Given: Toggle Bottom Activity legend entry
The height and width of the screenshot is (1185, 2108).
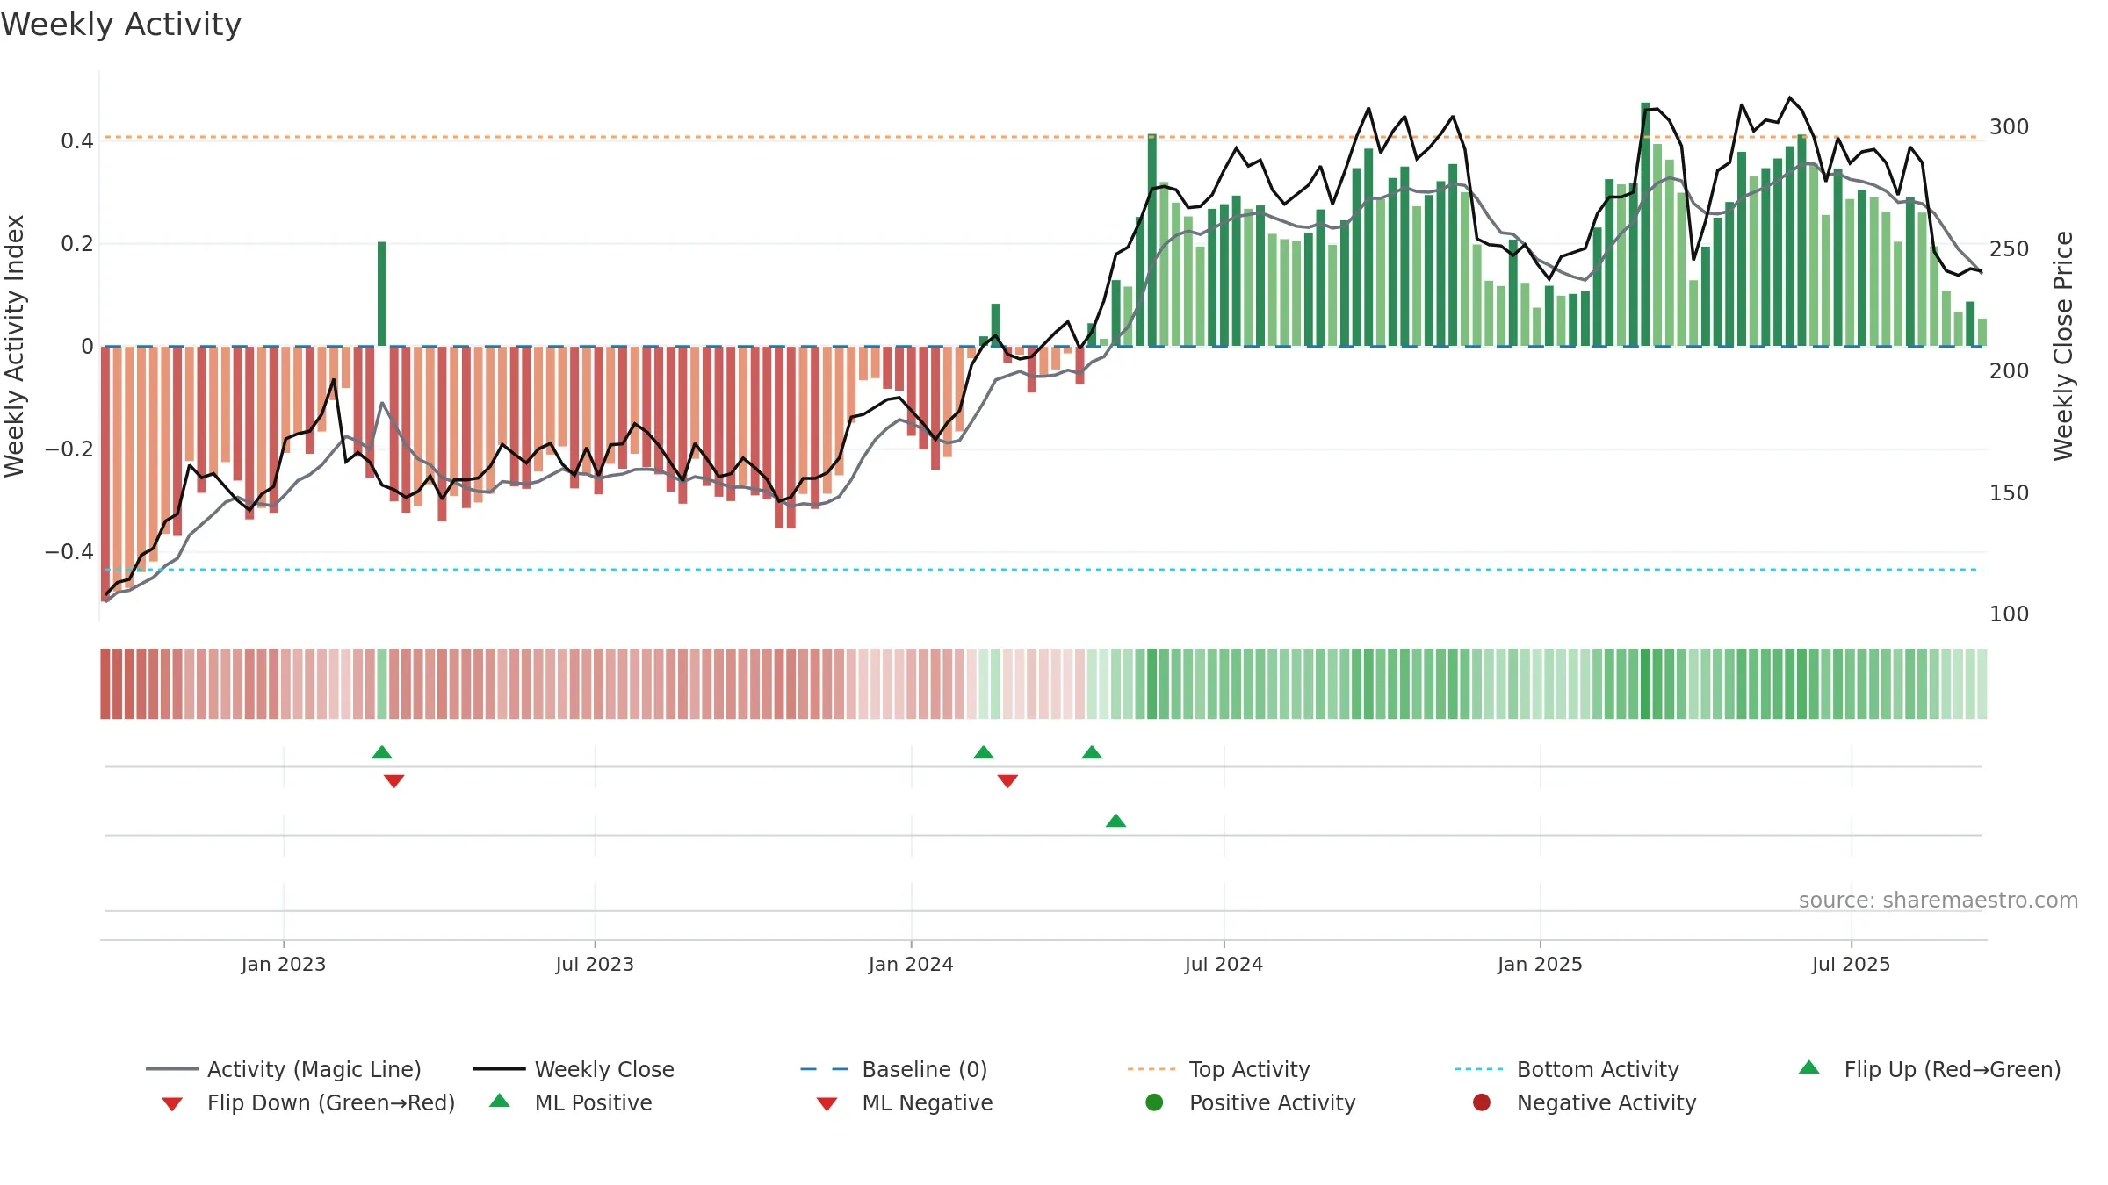Looking at the screenshot, I should 1567,1069.
